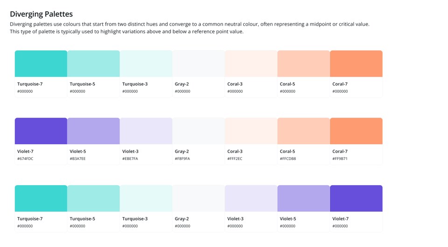Click the Gray-2 label above #F8F9FA
Screen dimensions: 448x247
click(182, 151)
